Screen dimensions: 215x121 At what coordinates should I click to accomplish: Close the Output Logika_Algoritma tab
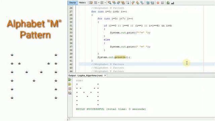click(105, 75)
